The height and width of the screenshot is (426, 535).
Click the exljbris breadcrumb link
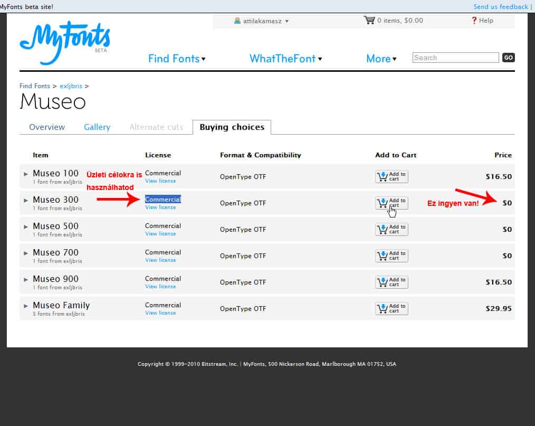[71, 86]
